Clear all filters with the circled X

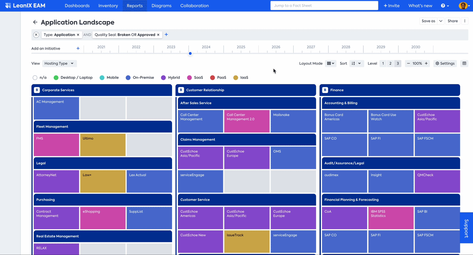click(x=36, y=34)
